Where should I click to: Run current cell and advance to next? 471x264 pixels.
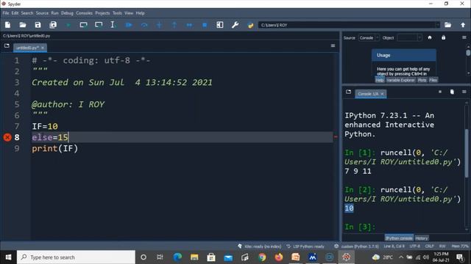[x=99, y=25]
